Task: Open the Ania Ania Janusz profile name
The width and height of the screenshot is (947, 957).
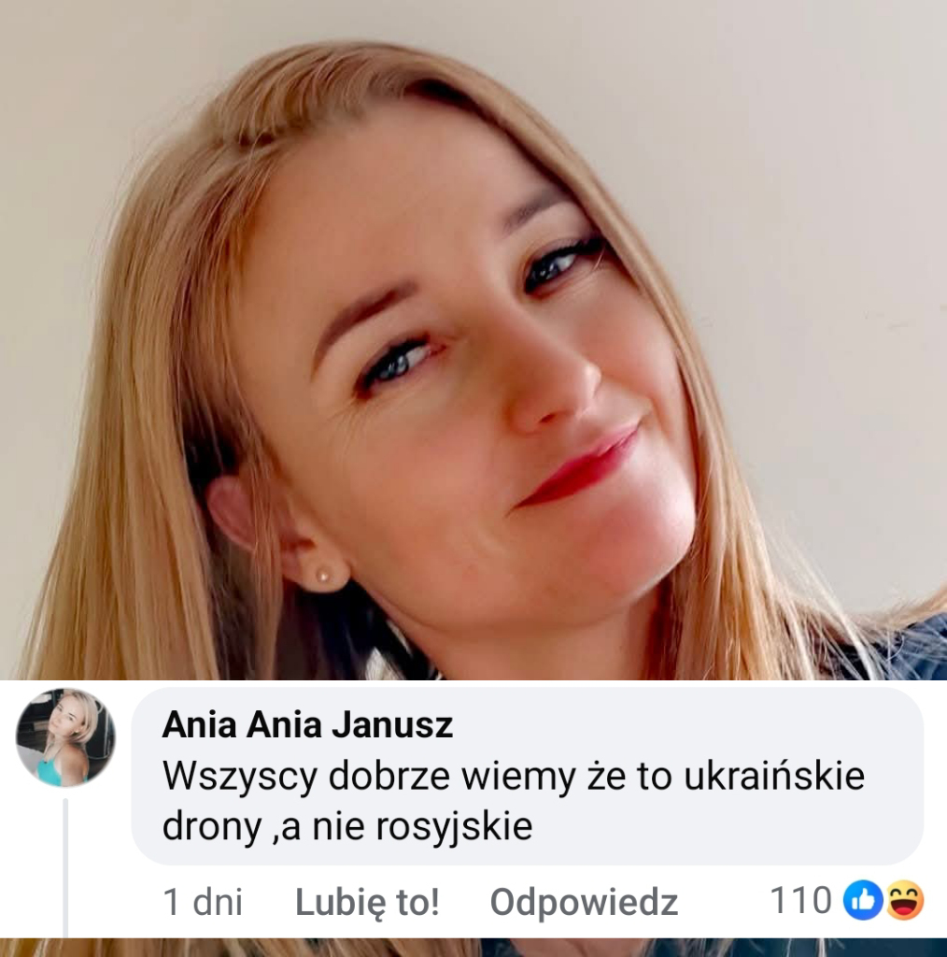Action: pyautogui.click(x=307, y=725)
